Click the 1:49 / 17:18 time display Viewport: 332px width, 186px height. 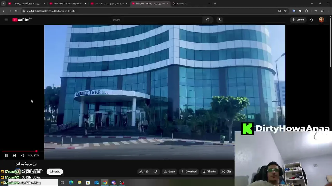pos(33,156)
